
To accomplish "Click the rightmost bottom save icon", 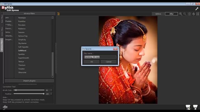I will pyautogui.click(x=195, y=107).
